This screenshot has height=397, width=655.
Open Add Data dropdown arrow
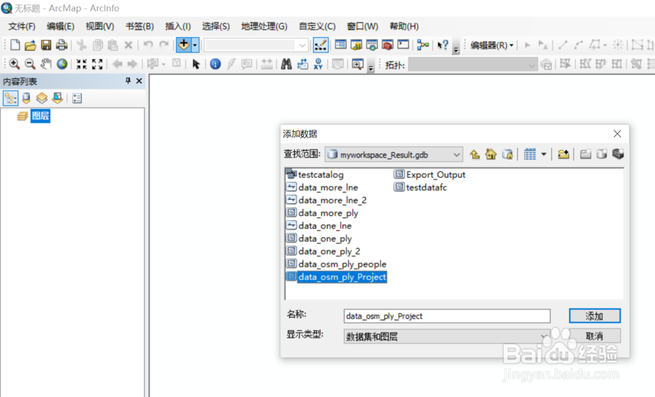(195, 45)
